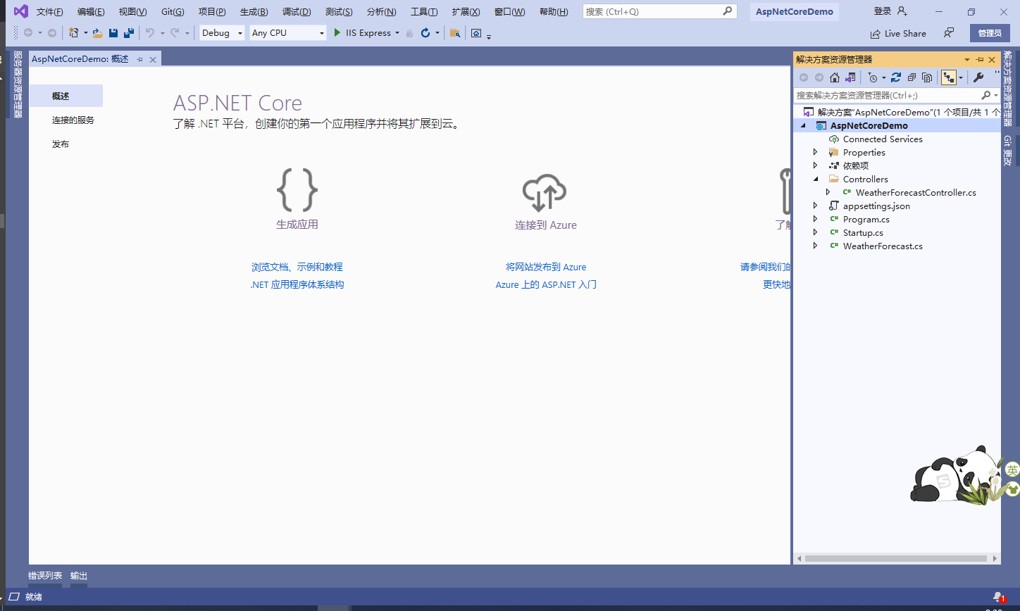This screenshot has height=611, width=1020.
Task: Open the 调试(D) menu
Action: click(297, 12)
